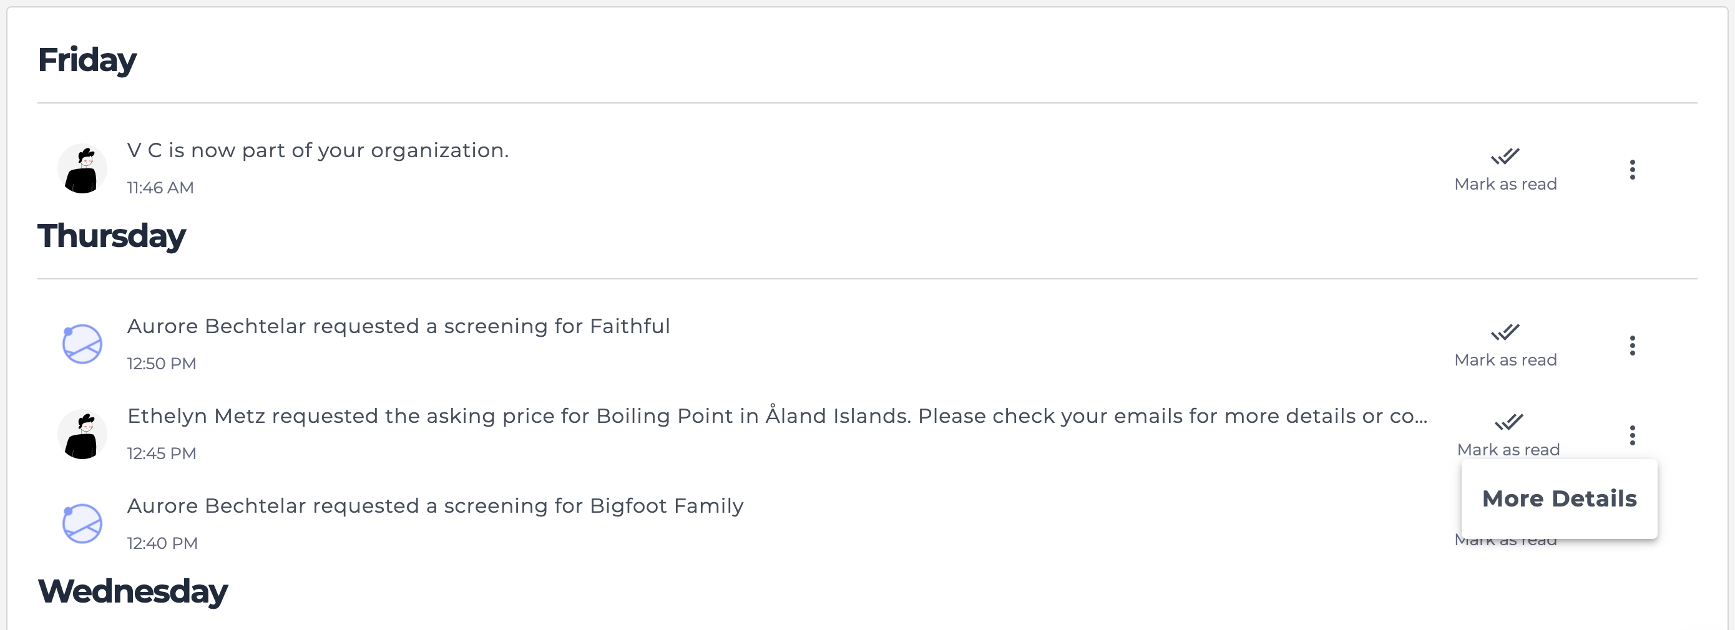Click the 12:45 PM timestamp

[x=162, y=453]
